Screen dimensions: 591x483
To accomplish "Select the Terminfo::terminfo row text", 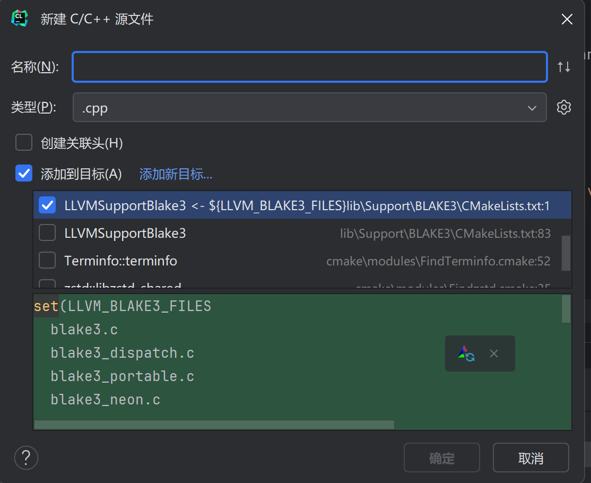I will 120,261.
